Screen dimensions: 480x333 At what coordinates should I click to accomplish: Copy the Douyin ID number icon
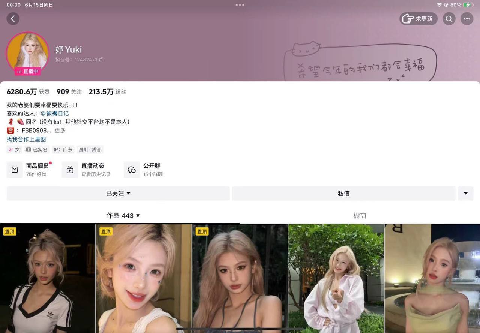point(101,60)
